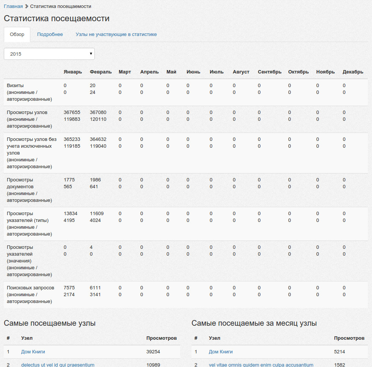The height and width of the screenshot is (367, 372).
Task: Select the Обзор tab
Action: 17,34
